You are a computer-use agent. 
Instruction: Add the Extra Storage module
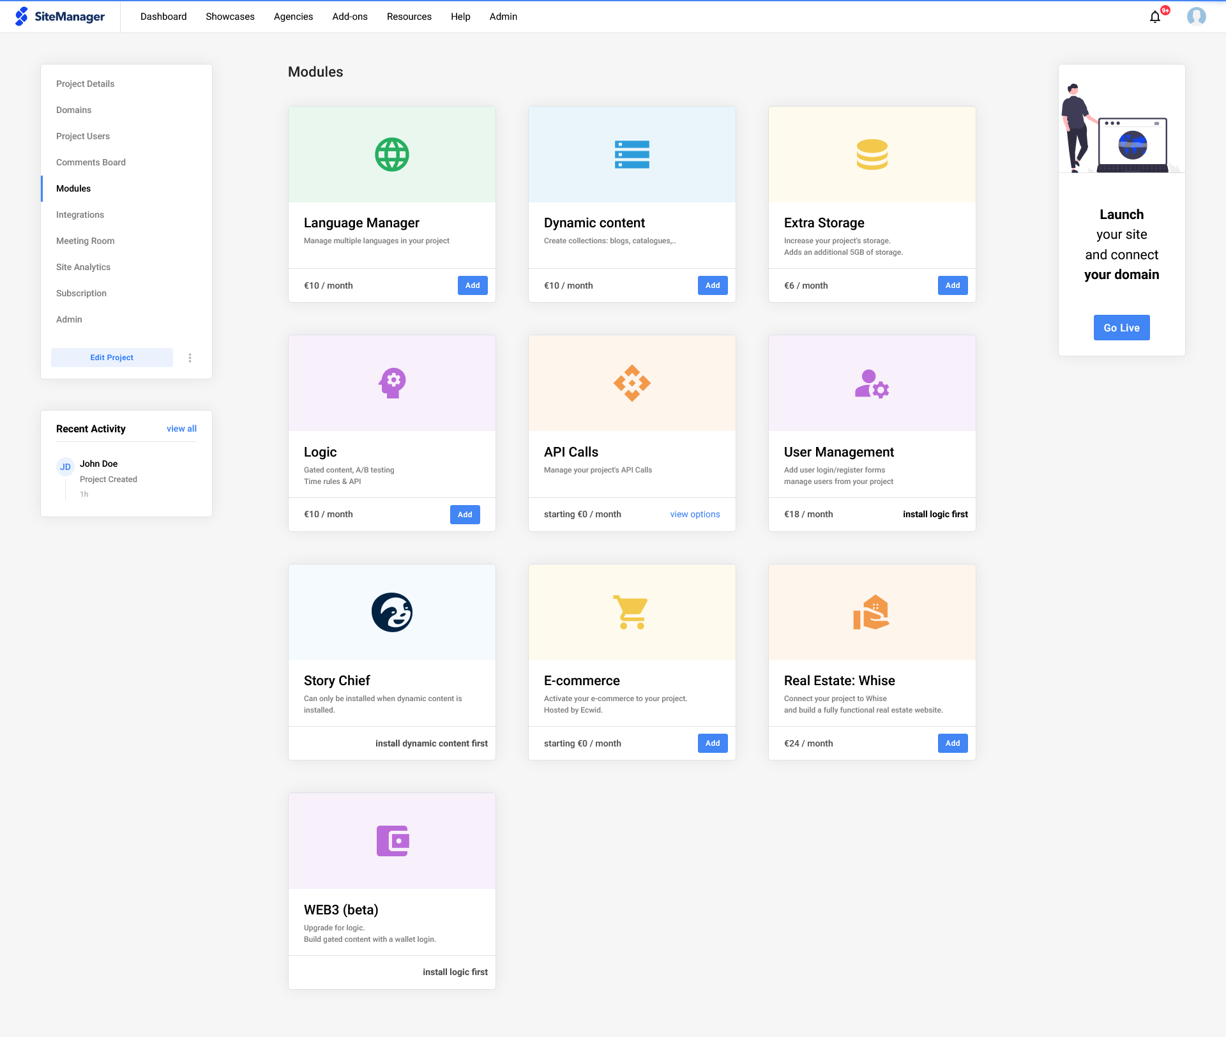[953, 285]
